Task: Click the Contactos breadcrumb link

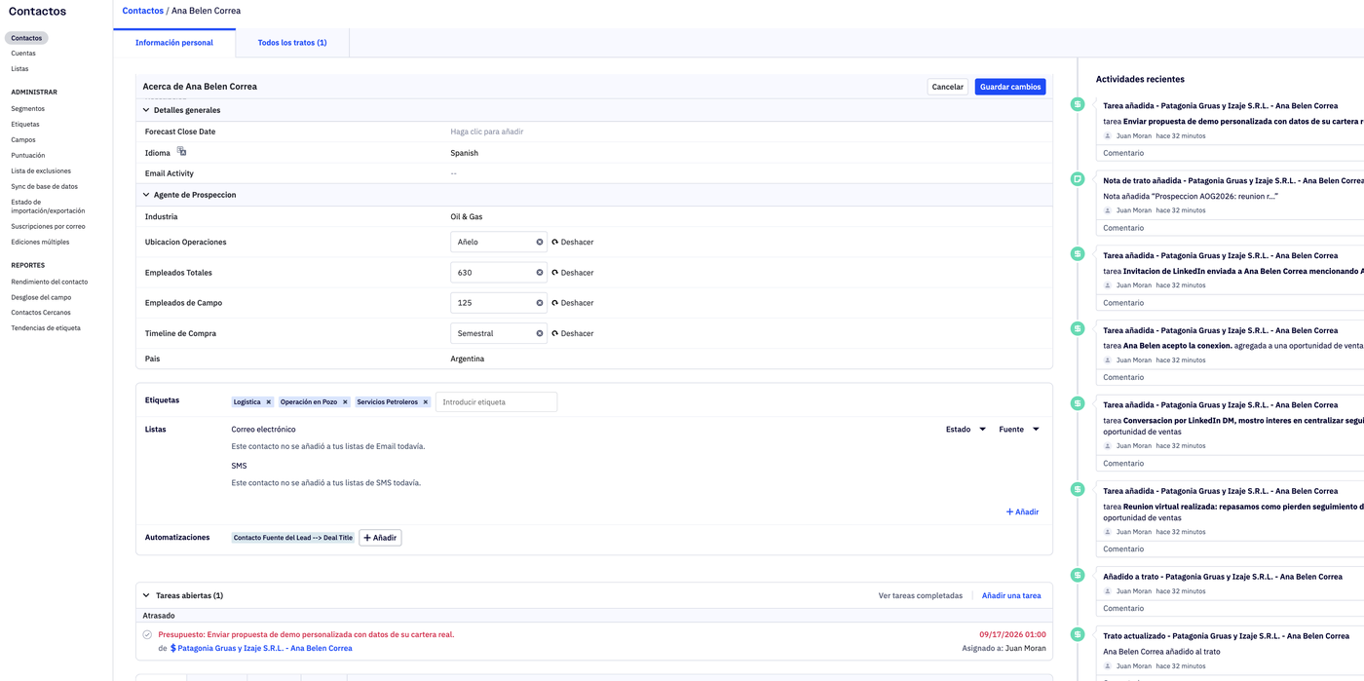Action: (143, 11)
